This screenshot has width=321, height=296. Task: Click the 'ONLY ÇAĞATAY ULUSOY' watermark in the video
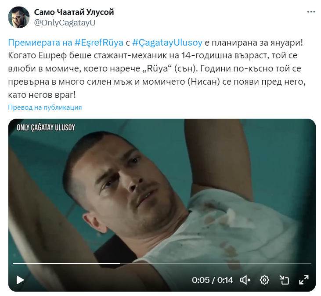46,128
